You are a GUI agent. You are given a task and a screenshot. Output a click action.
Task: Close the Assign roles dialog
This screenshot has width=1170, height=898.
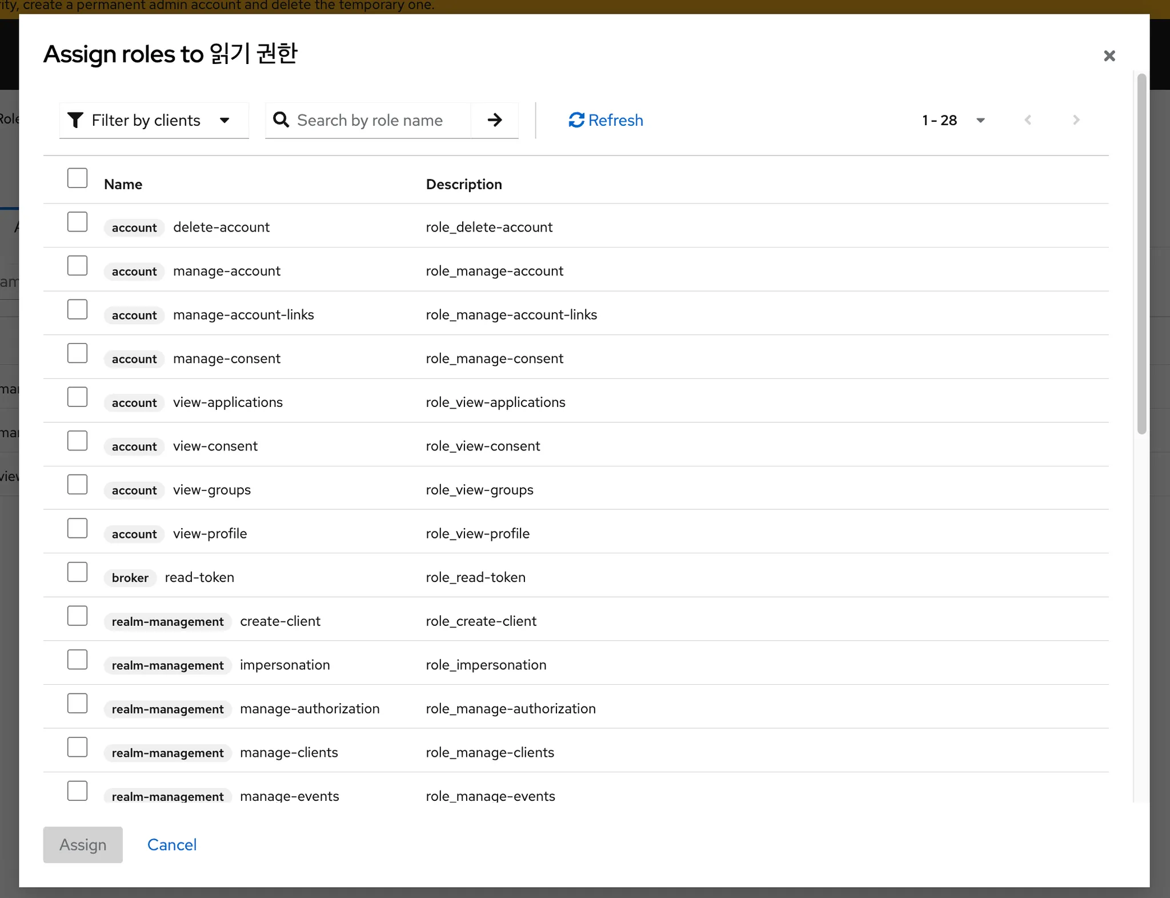point(1109,56)
